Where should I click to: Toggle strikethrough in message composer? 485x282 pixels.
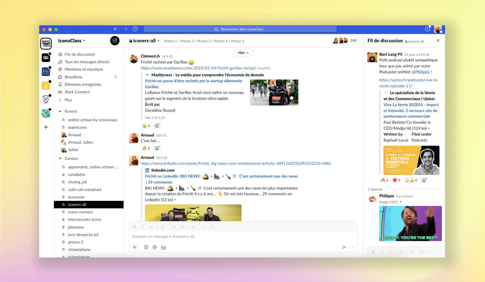[152, 227]
